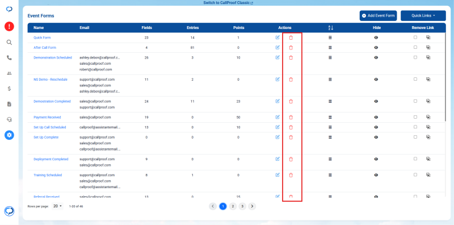454x225 pixels.
Task: Open the CallProof logo home icon
Action: point(9,9)
